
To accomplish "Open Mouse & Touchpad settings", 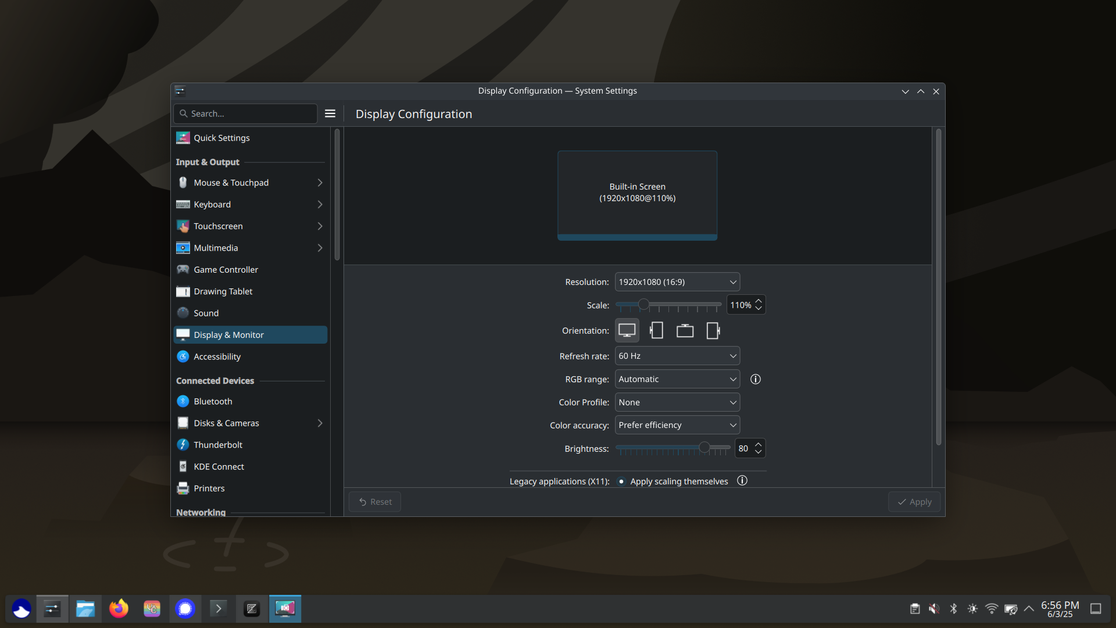I will point(250,183).
